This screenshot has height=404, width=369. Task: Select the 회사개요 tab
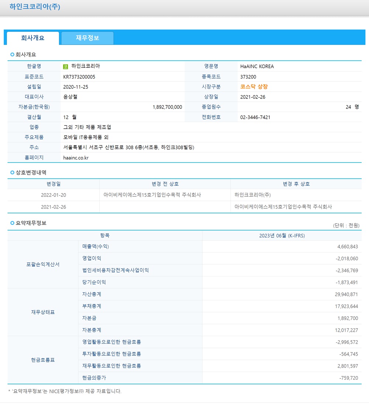pyautogui.click(x=33, y=38)
